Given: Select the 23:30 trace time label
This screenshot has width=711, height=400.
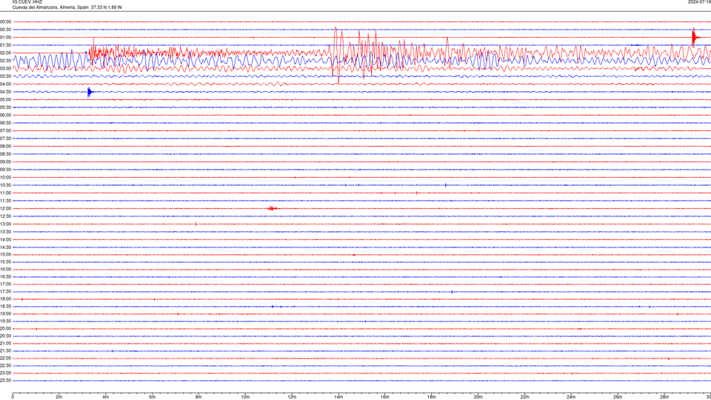Looking at the screenshot, I should [x=5, y=381].
